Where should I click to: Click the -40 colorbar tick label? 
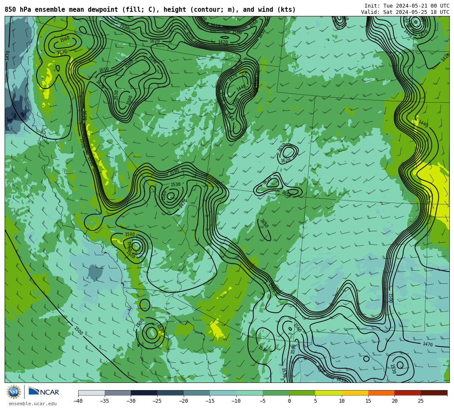click(78, 401)
